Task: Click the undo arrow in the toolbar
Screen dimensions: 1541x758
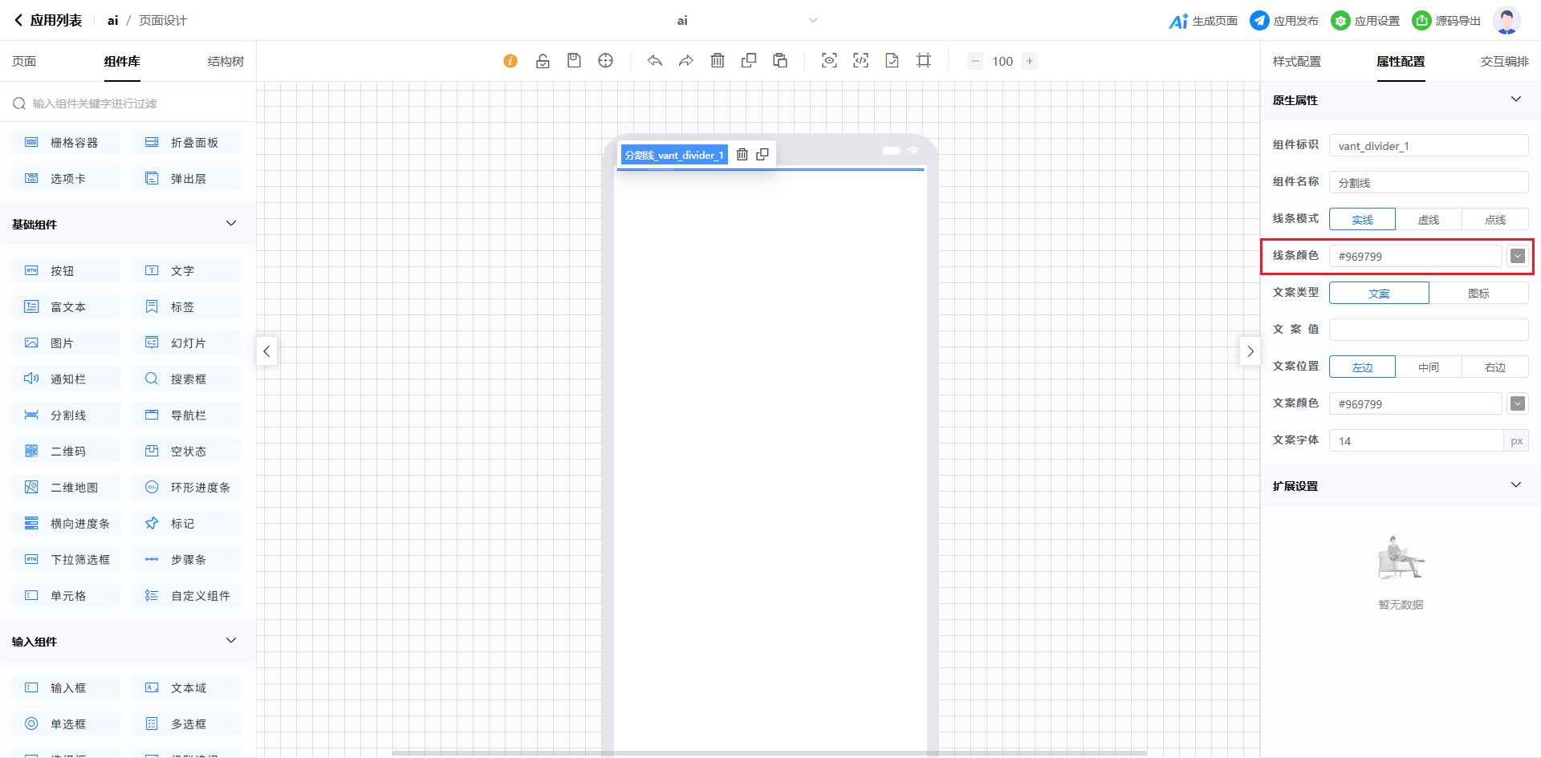Action: (655, 61)
